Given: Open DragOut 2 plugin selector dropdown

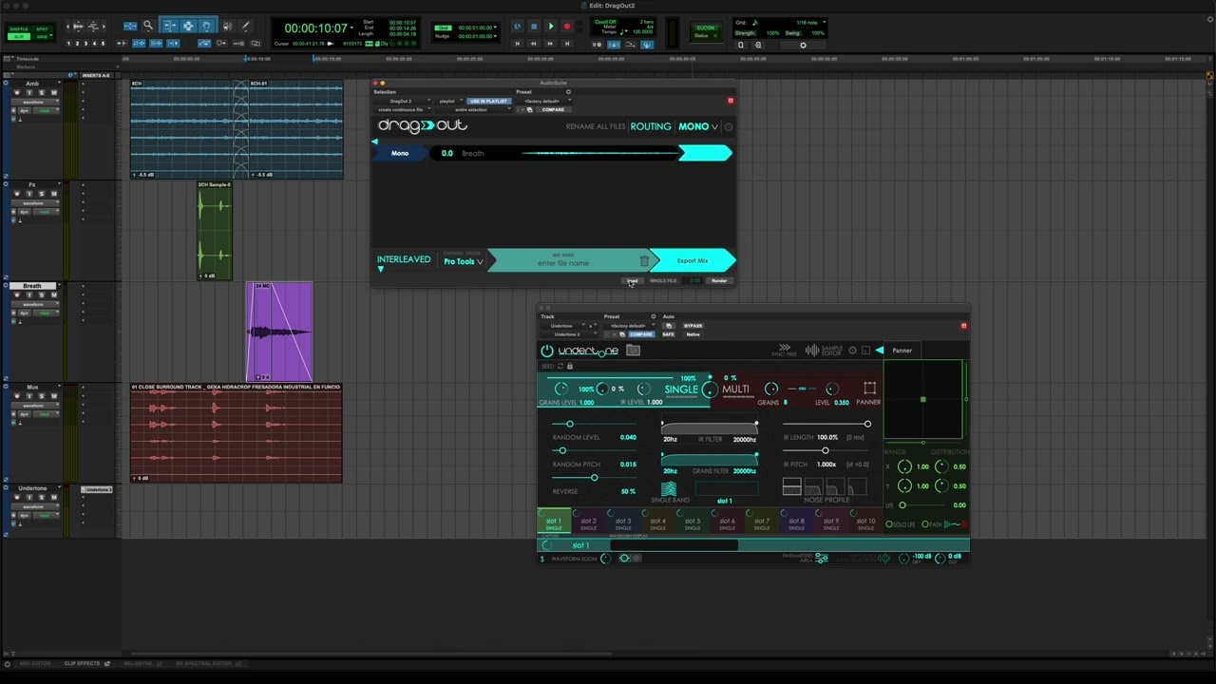Looking at the screenshot, I should [x=403, y=101].
